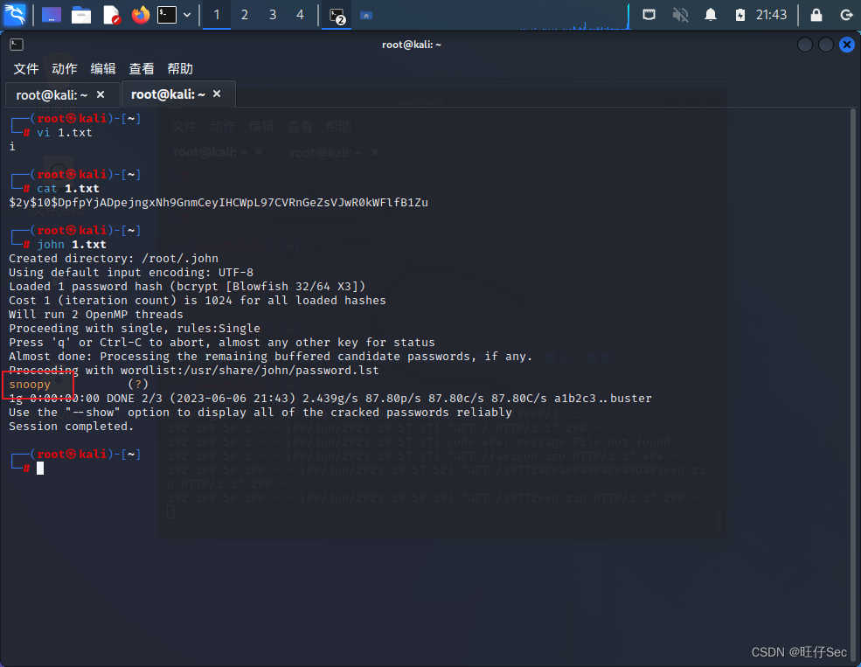
Task: Click the 'Using default input encoding: UTF-8' line
Action: pos(131,272)
